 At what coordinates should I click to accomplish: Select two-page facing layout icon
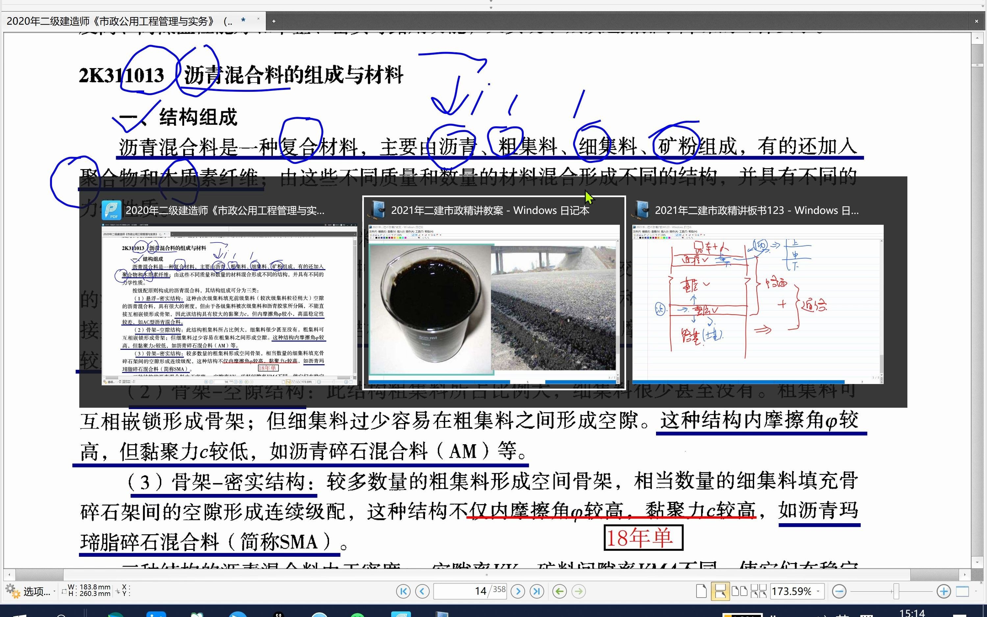(x=740, y=591)
